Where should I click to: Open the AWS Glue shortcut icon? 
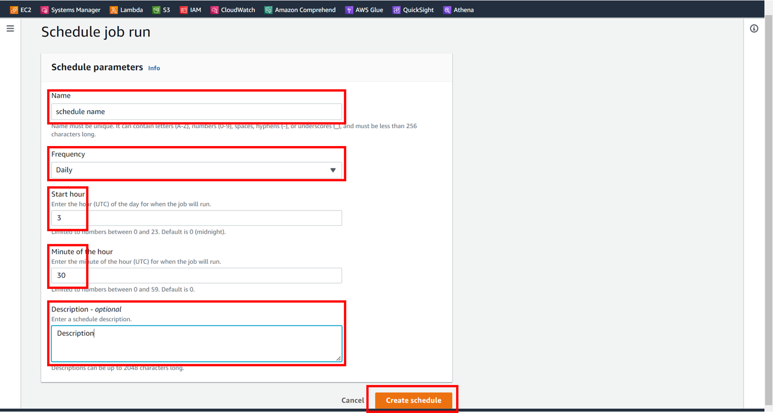[349, 10]
